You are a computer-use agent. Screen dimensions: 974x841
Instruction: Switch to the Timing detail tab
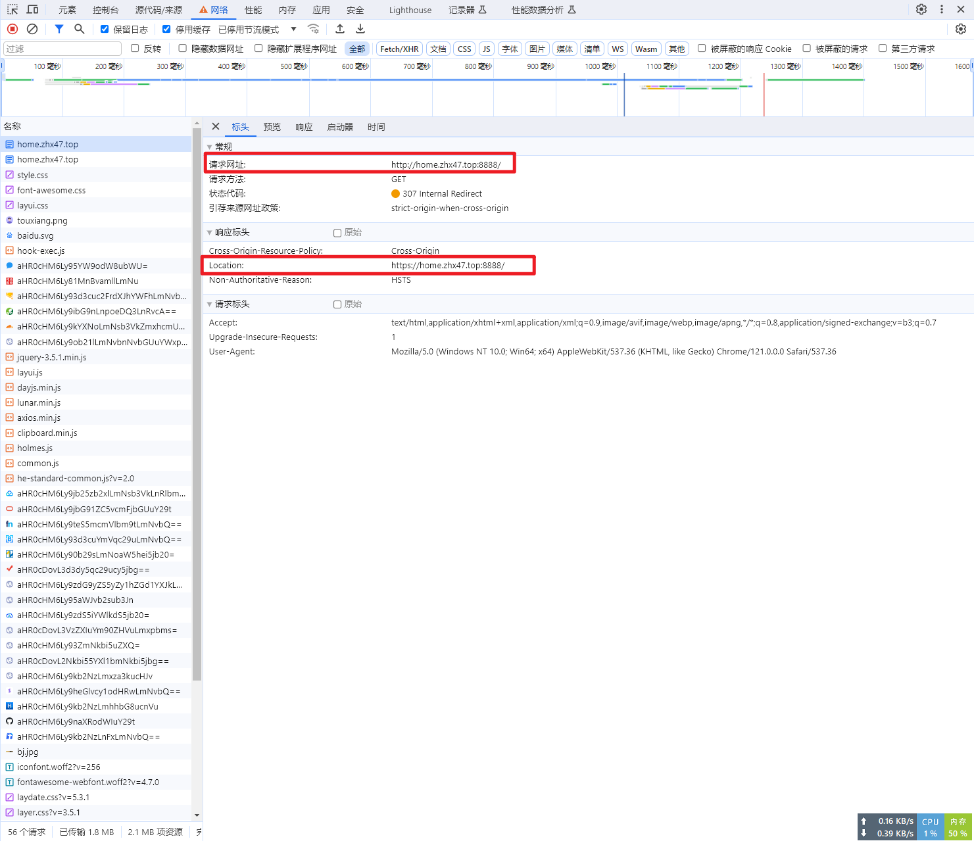click(x=376, y=127)
